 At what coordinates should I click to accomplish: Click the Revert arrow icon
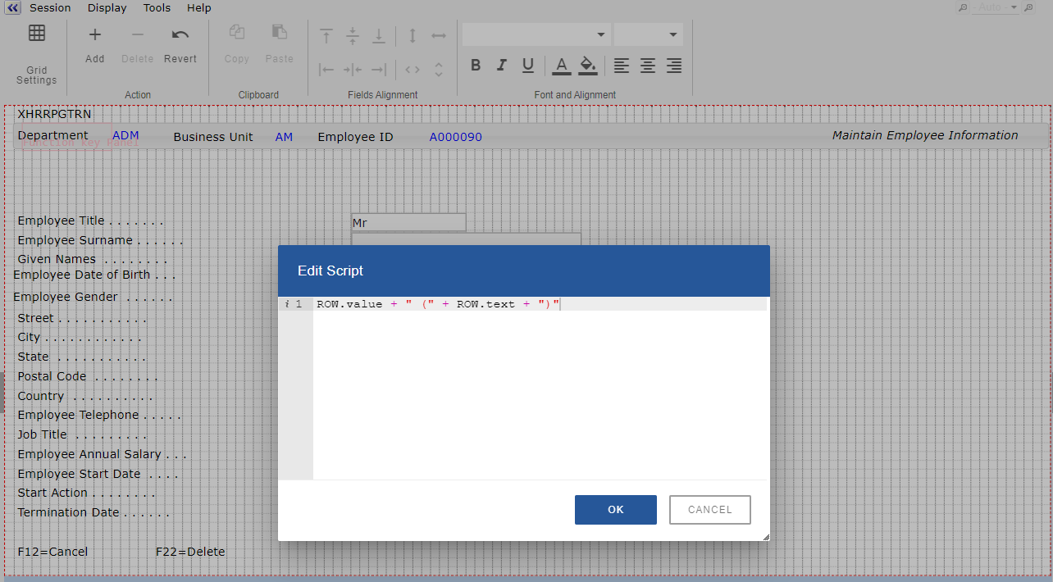tap(180, 34)
